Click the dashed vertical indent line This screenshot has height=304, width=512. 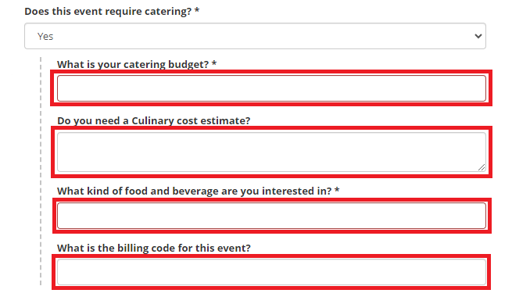click(41, 171)
